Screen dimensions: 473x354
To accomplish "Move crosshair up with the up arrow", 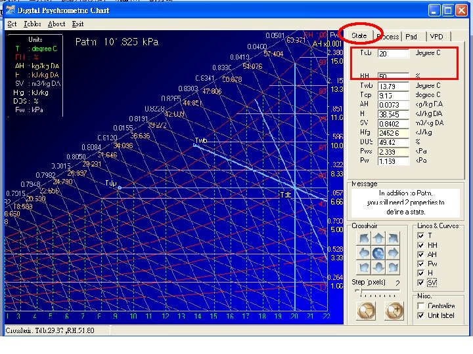I will [x=378, y=239].
